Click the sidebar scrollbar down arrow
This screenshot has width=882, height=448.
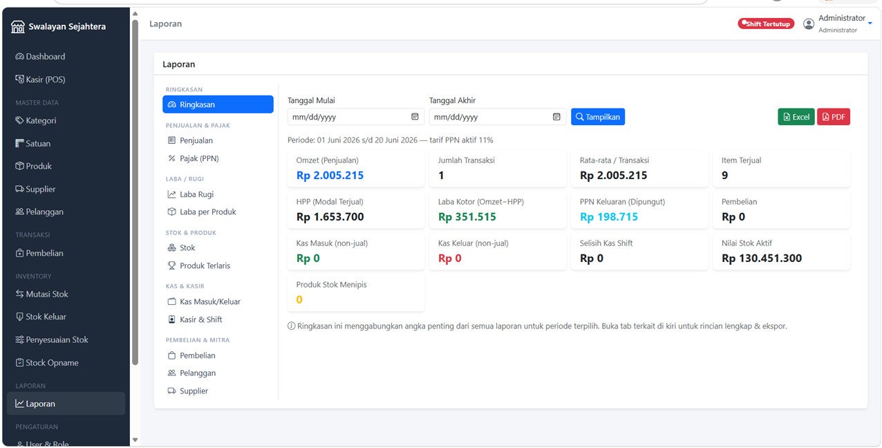tap(135, 440)
